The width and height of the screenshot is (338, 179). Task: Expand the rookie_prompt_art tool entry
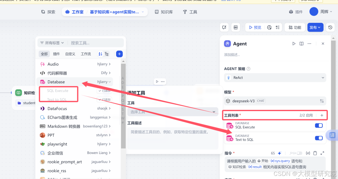pyautogui.click(x=75, y=162)
